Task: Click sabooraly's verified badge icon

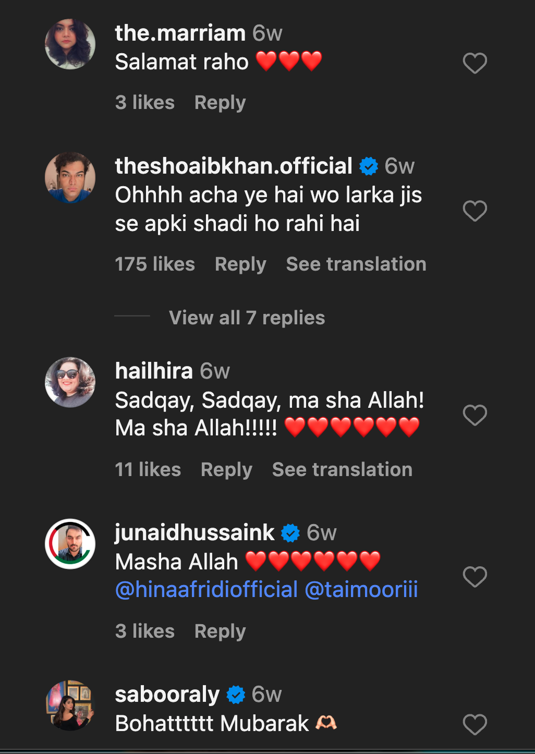Action: [x=236, y=694]
